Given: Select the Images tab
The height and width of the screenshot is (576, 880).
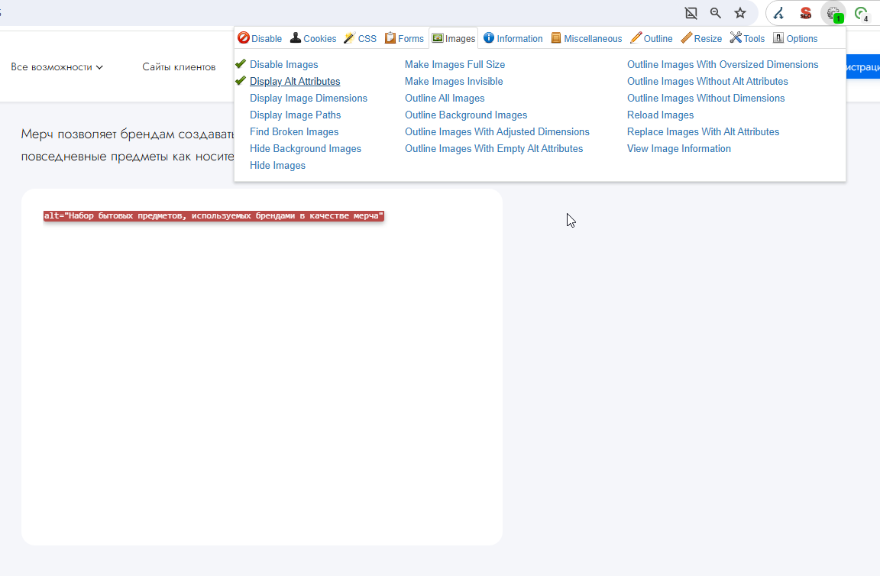Looking at the screenshot, I should click(454, 38).
